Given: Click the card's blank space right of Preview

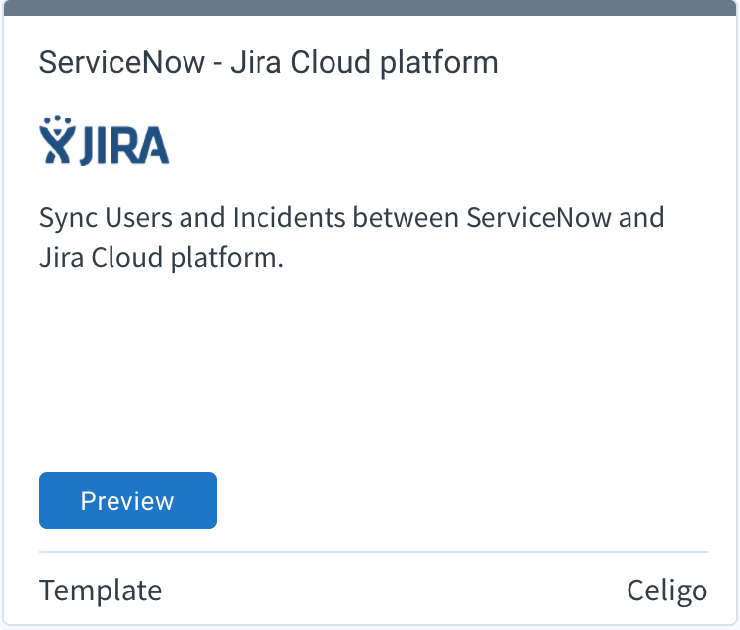Looking at the screenshot, I should coord(463,501).
